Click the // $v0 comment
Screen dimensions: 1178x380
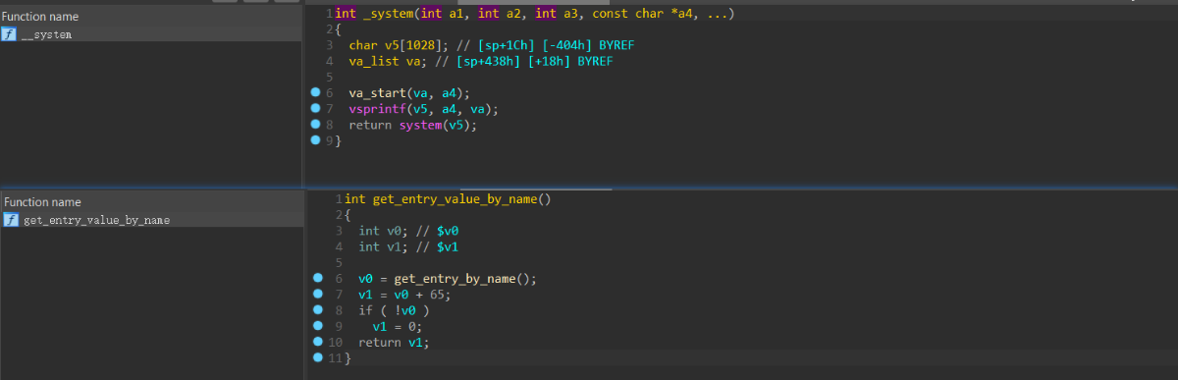pyautogui.click(x=437, y=231)
